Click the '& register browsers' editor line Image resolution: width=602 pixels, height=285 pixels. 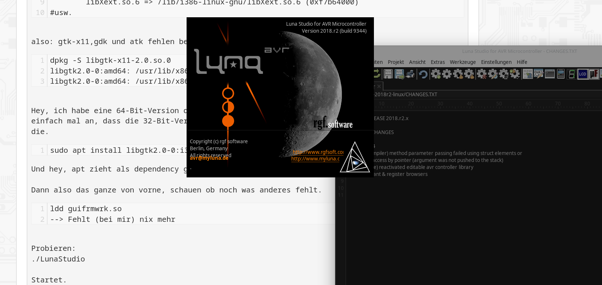pyautogui.click(x=401, y=174)
